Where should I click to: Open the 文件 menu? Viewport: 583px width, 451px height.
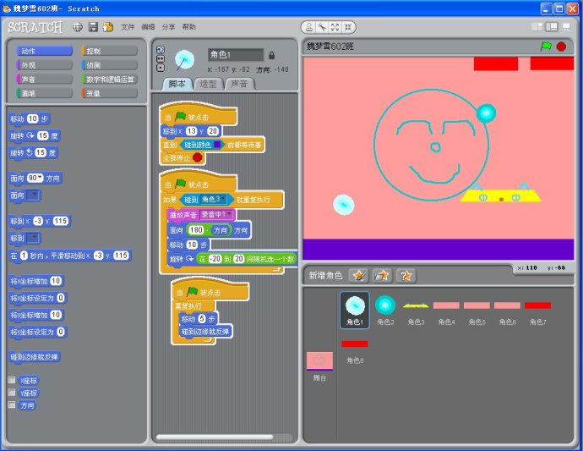(x=128, y=27)
